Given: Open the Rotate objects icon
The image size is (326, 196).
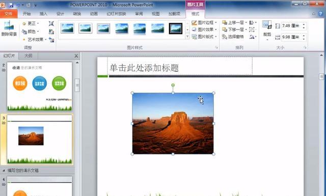Looking at the screenshot, I should coord(253,37).
